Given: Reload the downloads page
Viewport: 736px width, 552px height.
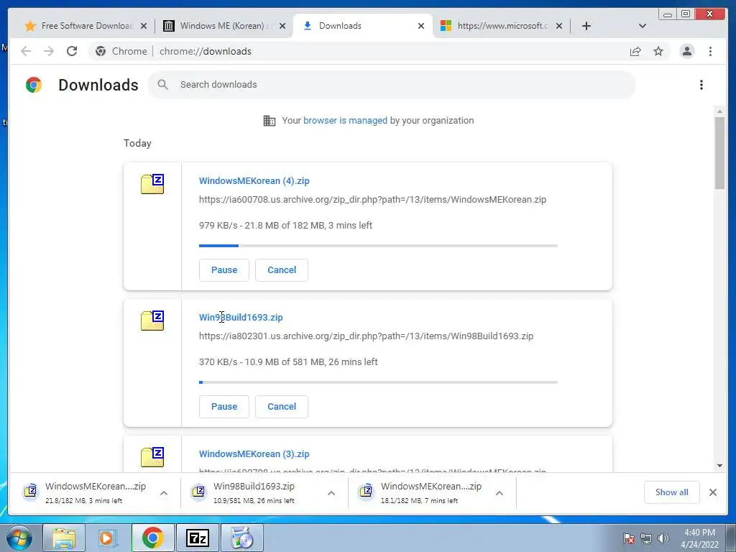Looking at the screenshot, I should tap(72, 51).
